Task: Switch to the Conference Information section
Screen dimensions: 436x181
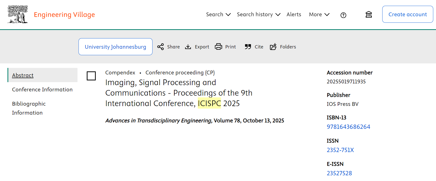Action: click(42, 89)
